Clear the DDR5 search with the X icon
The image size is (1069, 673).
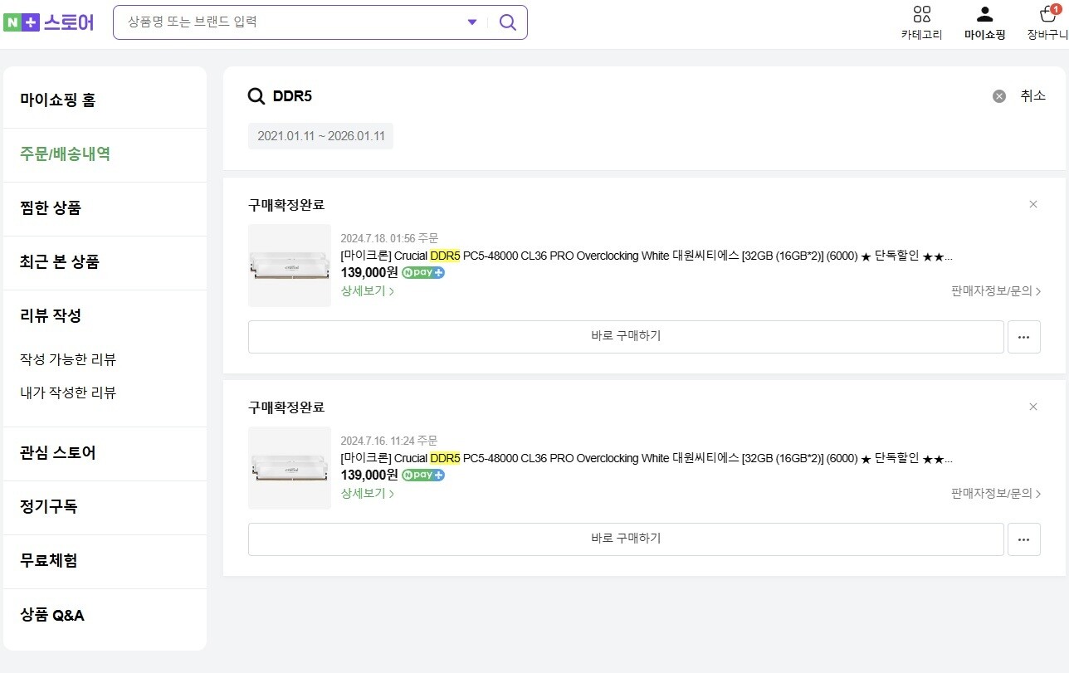coord(999,96)
